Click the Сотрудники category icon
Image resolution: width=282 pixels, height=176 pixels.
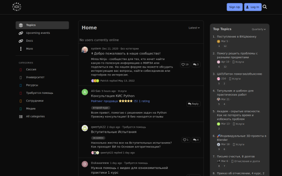pyautogui.click(x=21, y=101)
